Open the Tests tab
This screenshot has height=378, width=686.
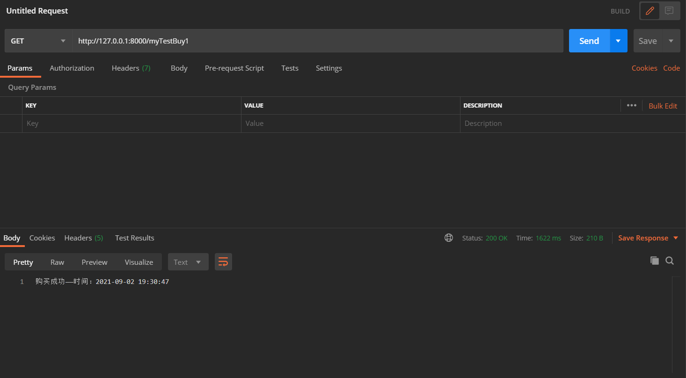[290, 68]
